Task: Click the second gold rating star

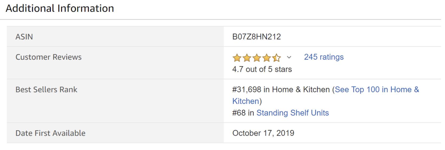Action: point(247,57)
